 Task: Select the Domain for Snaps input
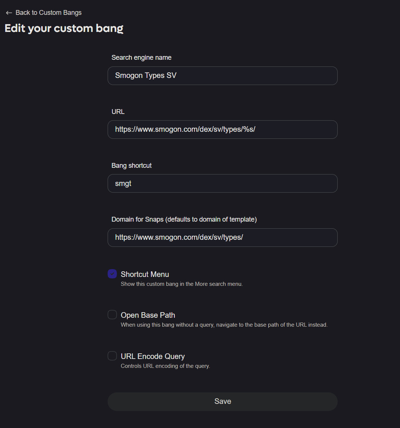click(x=223, y=238)
